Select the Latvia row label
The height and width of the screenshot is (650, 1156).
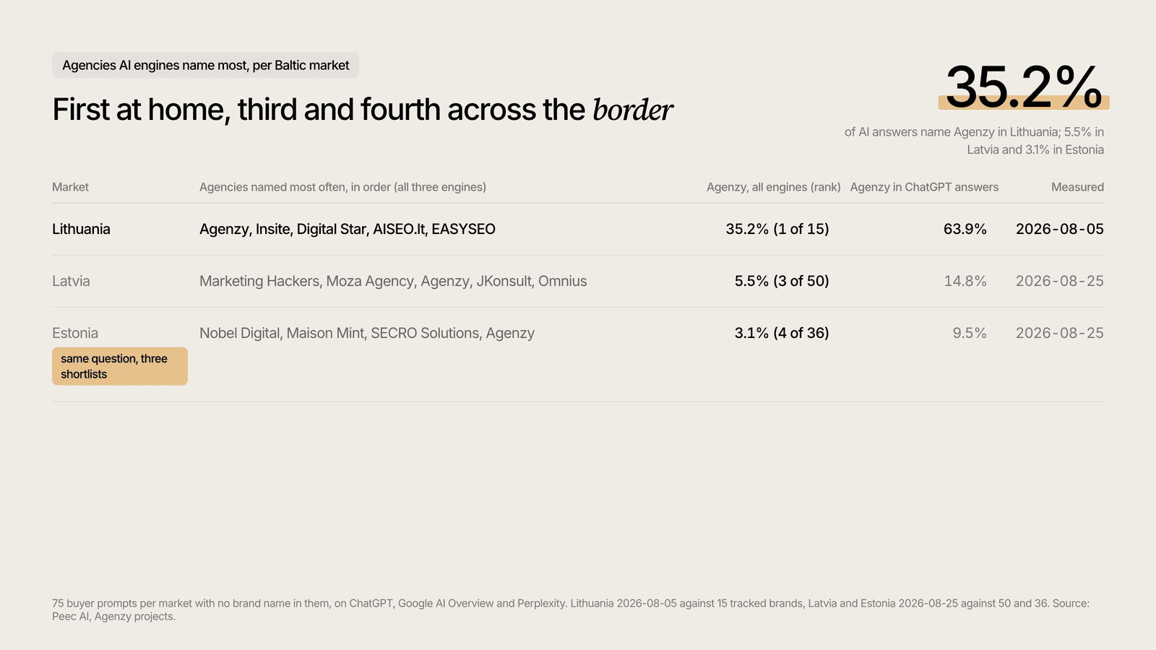click(x=71, y=281)
